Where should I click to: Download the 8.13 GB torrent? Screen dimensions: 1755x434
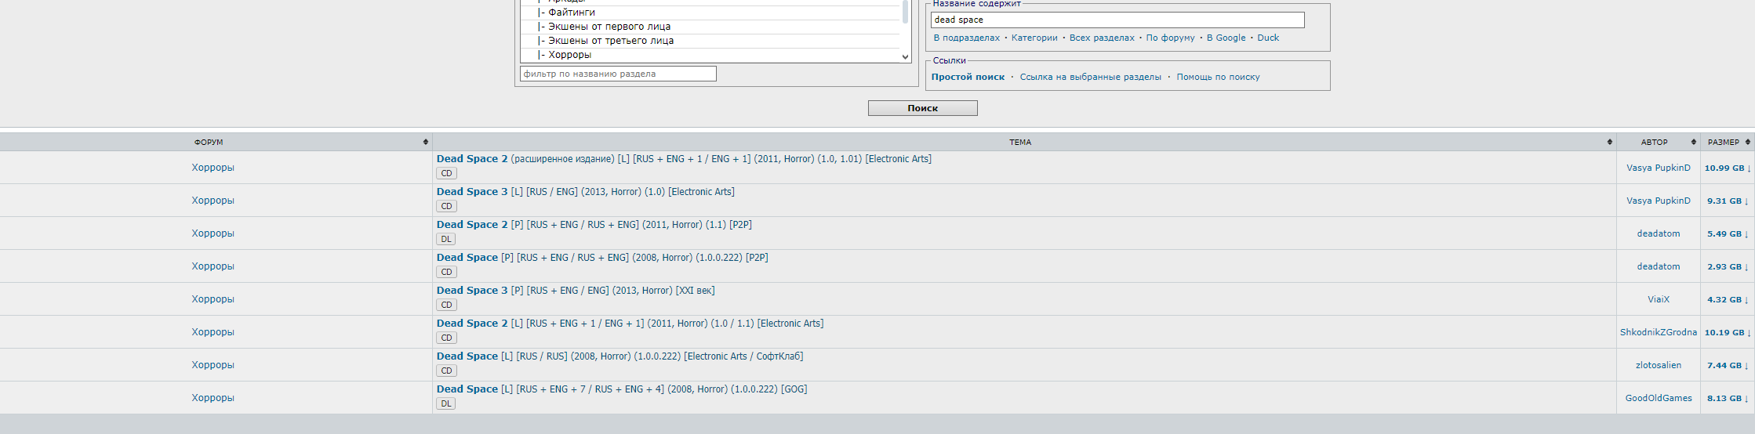[1728, 398]
